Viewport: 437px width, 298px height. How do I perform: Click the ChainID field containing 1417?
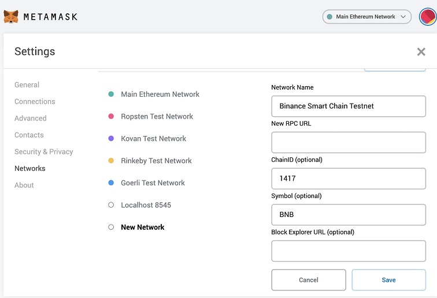348,179
